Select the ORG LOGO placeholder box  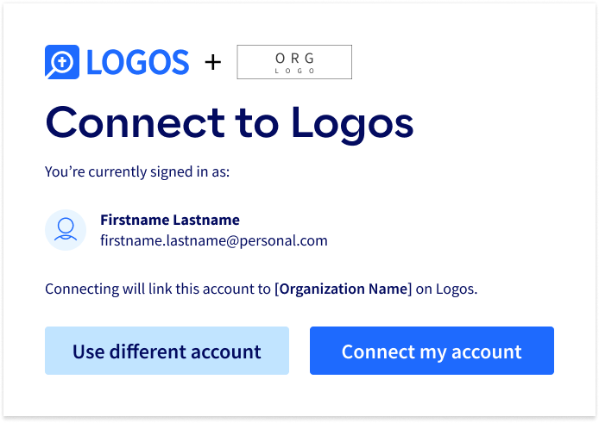294,62
